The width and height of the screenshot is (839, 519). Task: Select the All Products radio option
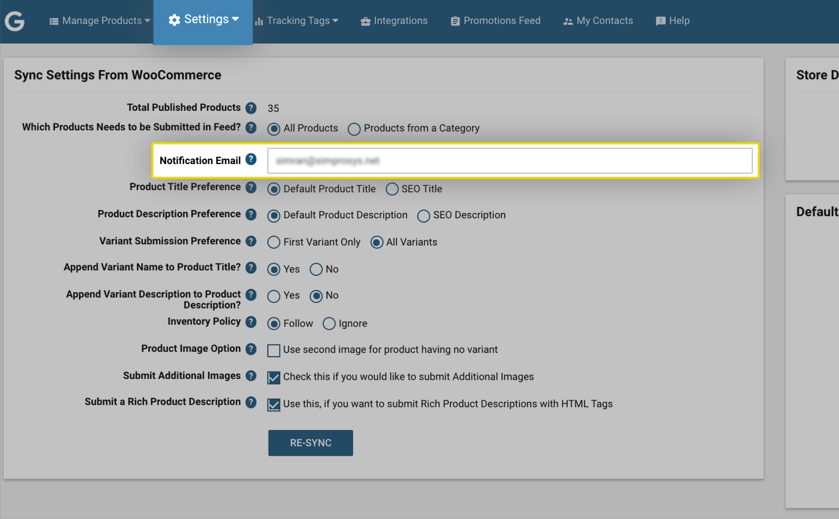pos(273,129)
